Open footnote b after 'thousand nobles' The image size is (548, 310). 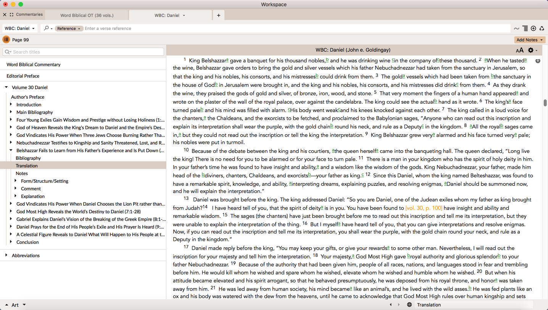coord(327,60)
